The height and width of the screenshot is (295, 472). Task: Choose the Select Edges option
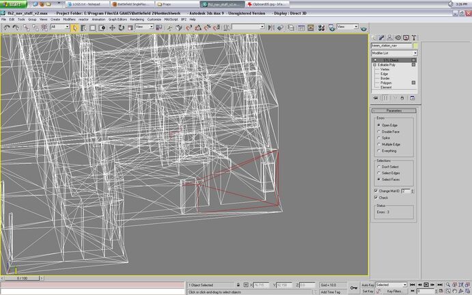tap(388, 173)
